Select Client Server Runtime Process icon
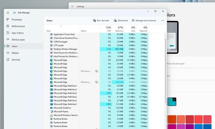The width and height of the screenshot is (215, 129). 51,38
